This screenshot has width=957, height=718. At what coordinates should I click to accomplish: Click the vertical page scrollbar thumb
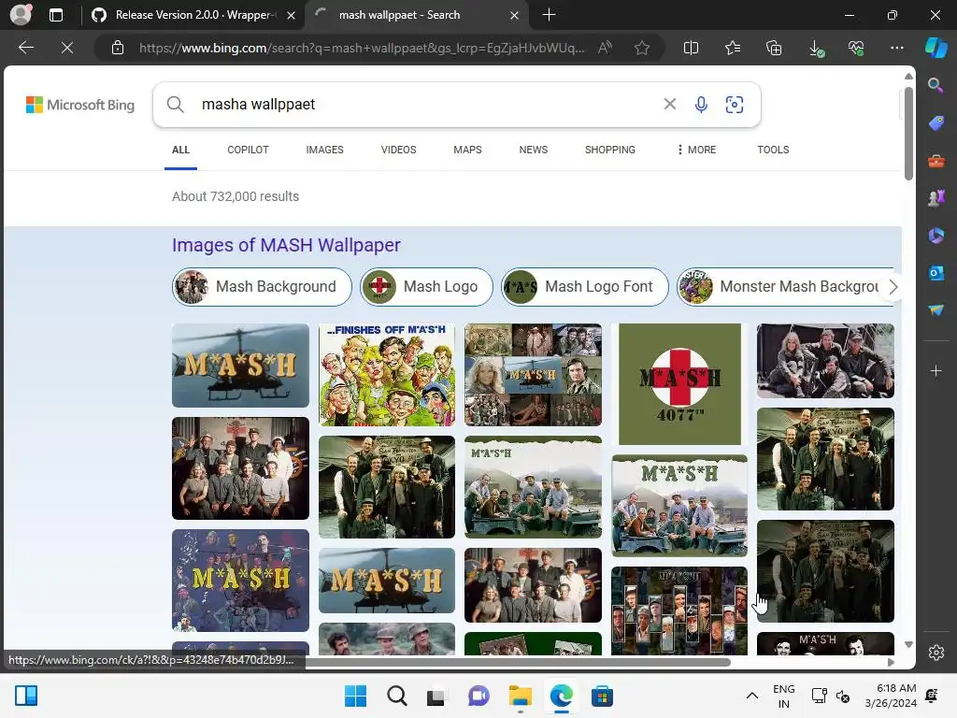click(x=908, y=134)
